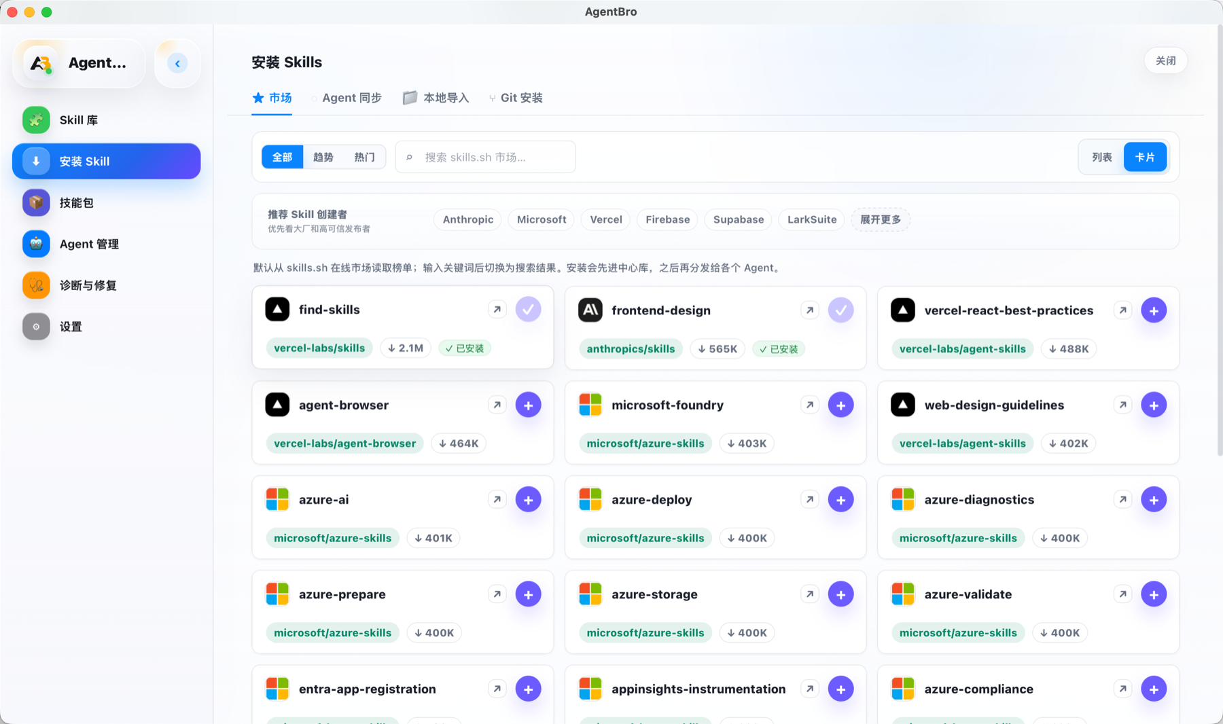Filter by LarkSuite creator
Image resolution: width=1223 pixels, height=724 pixels.
pos(811,219)
